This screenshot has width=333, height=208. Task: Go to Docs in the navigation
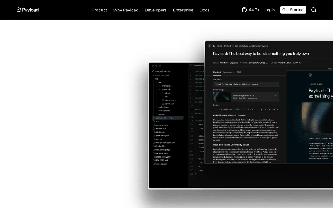point(205,10)
